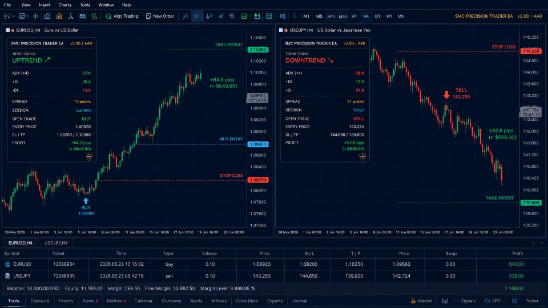Click the chart grid layout icon
Viewport: 548px width, 308px height.
[244, 16]
